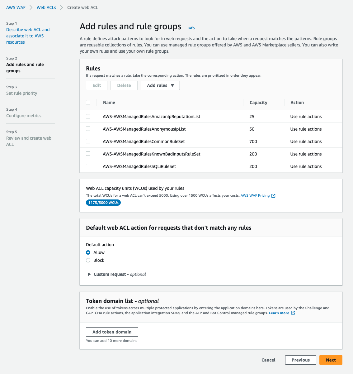Viewport: 353px width, 374px height.
Task: Click the breadcrumb chevron after AWS WAF
Action: click(31, 7)
